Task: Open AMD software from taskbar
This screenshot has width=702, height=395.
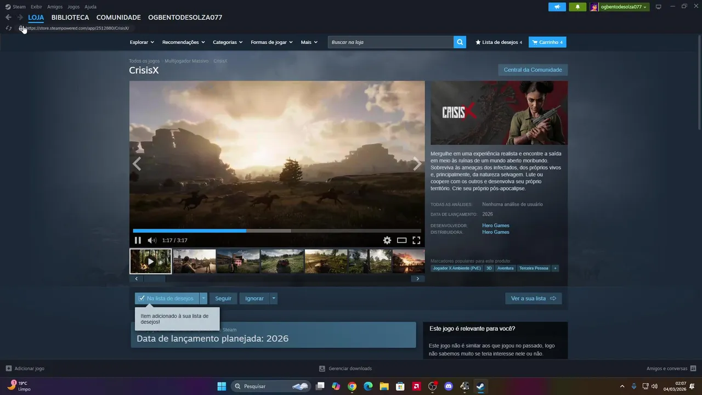Action: [x=416, y=386]
